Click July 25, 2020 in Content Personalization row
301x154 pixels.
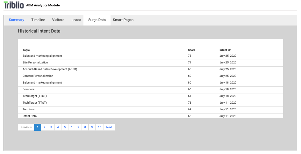click(x=228, y=76)
